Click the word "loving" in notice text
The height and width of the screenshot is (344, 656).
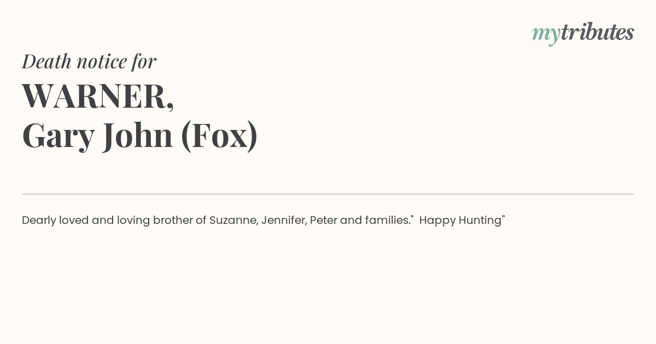click(x=133, y=221)
